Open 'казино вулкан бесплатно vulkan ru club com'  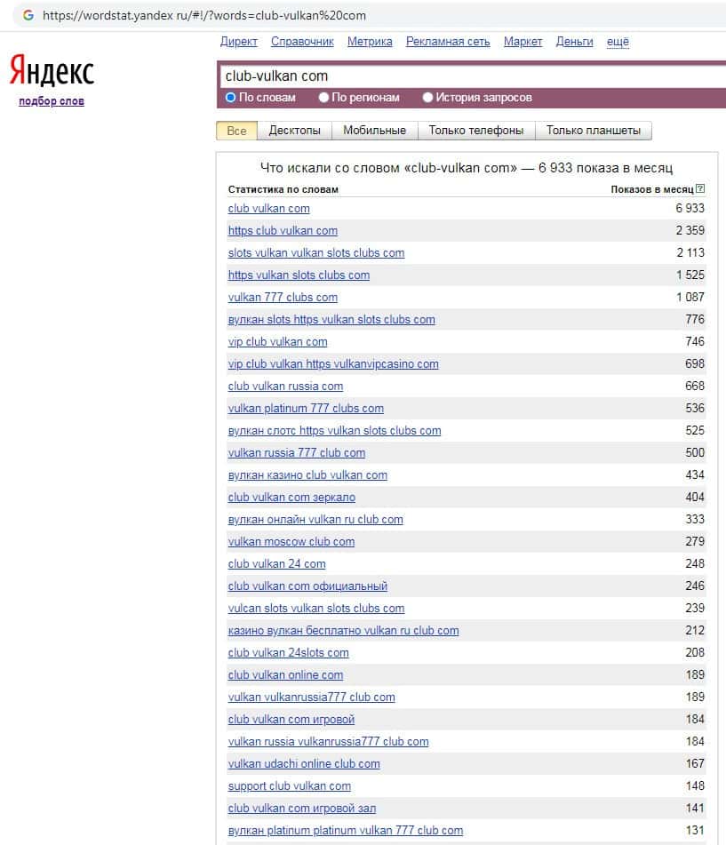[343, 631]
